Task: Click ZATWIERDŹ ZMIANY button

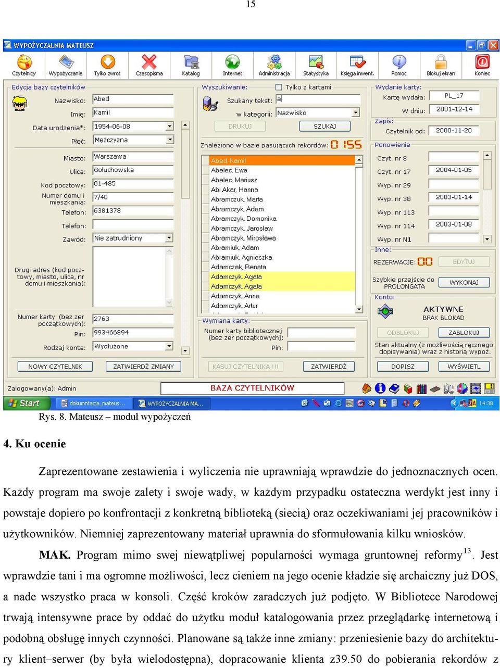Action: pos(144,367)
